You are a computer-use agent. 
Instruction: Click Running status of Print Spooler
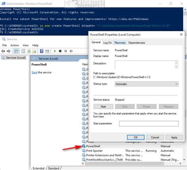pos(151,151)
